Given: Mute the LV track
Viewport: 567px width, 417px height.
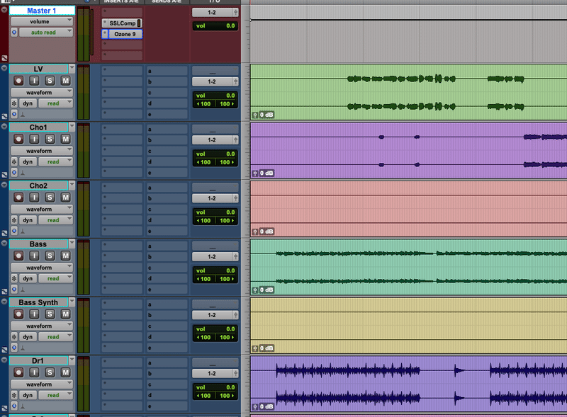Looking at the screenshot, I should pos(65,81).
